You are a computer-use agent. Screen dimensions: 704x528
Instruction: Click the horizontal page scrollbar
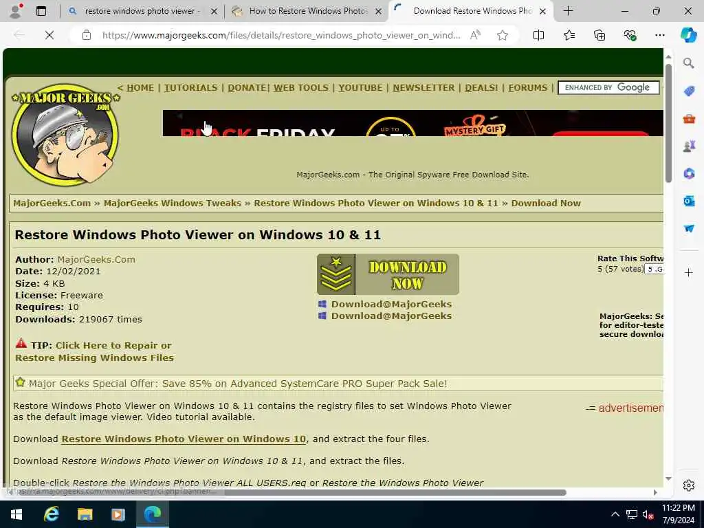tap(395, 492)
